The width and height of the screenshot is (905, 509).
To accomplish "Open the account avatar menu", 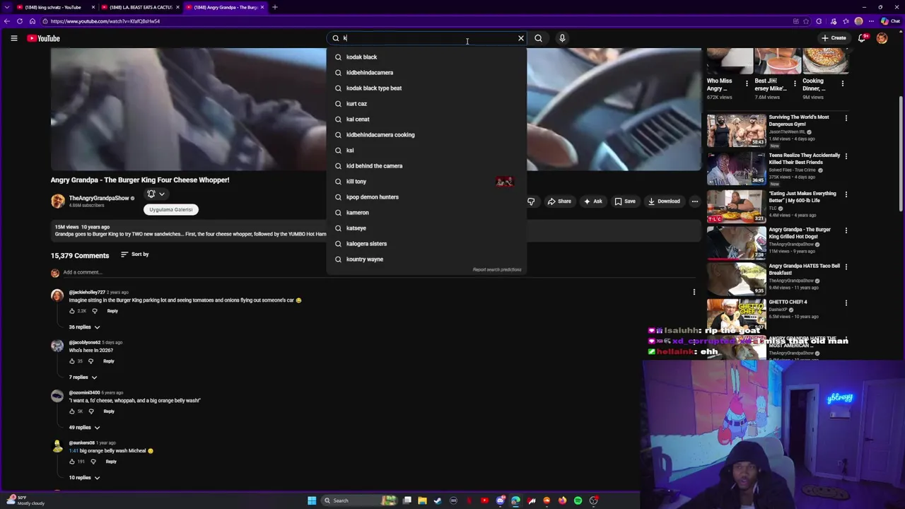I will tap(882, 38).
